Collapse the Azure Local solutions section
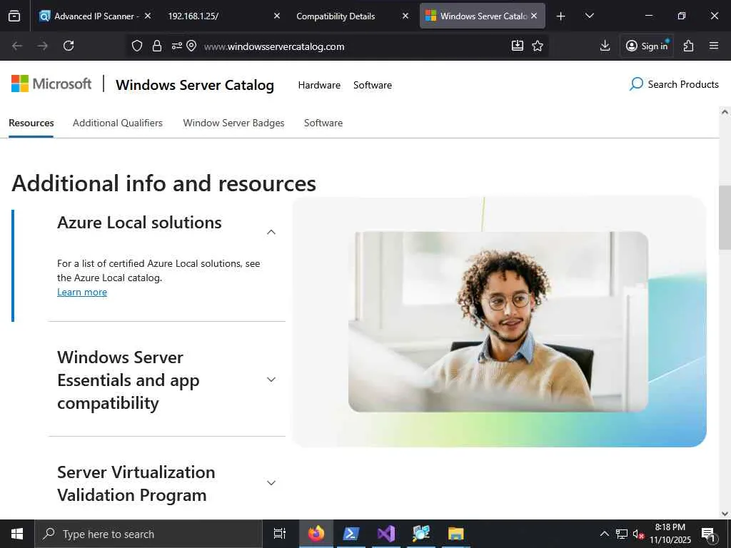This screenshot has width=731, height=548. pos(271,232)
